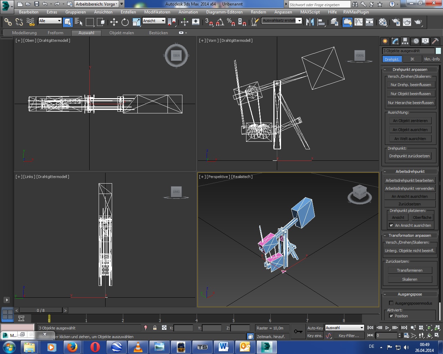The width and height of the screenshot is (443, 354).
Task: Collapse the 'Drehpunkt anpassen' rollout
Action: (x=410, y=69)
